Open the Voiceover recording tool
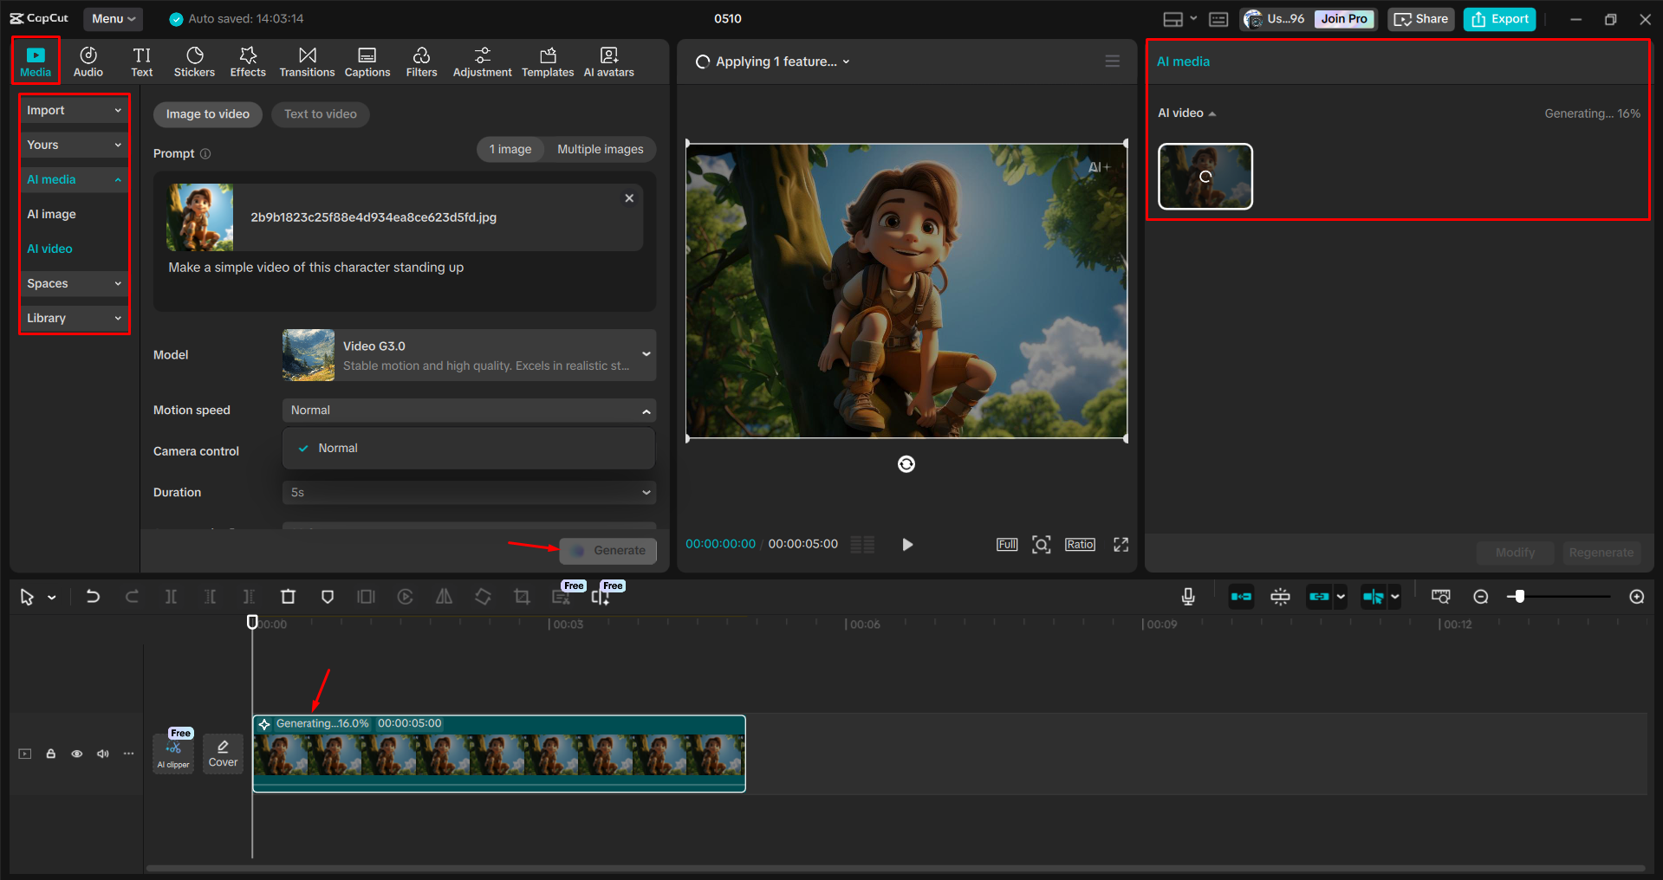The height and width of the screenshot is (880, 1663). [x=1187, y=597]
